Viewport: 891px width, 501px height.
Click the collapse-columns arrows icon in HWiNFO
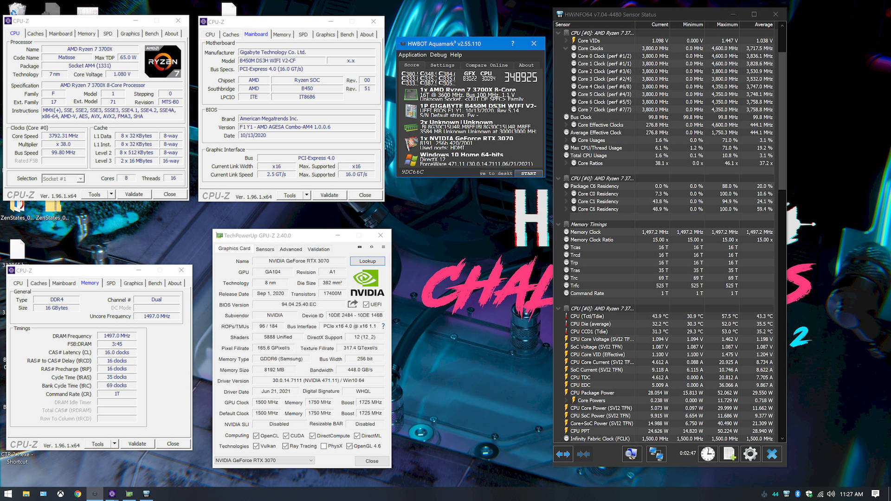(x=583, y=454)
